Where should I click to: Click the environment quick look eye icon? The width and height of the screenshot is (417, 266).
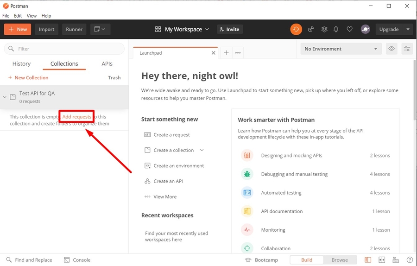point(392,49)
